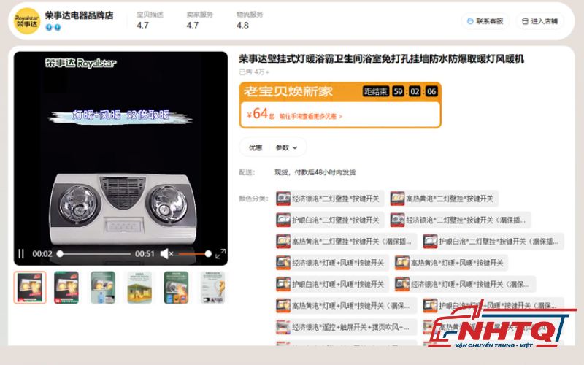Select 经济银泡*二灯壁挂*按键开关 without leakage plug
The image size is (584, 365).
pyautogui.click(x=330, y=199)
